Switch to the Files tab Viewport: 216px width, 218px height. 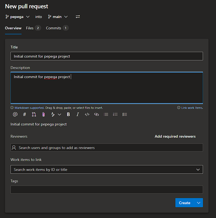click(x=33, y=28)
